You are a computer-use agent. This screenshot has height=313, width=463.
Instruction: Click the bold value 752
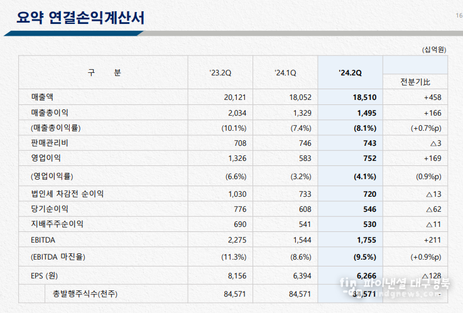[369, 158]
